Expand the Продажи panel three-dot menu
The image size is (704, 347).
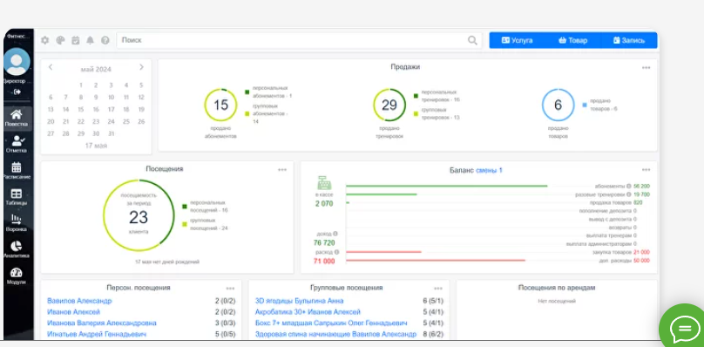click(646, 68)
